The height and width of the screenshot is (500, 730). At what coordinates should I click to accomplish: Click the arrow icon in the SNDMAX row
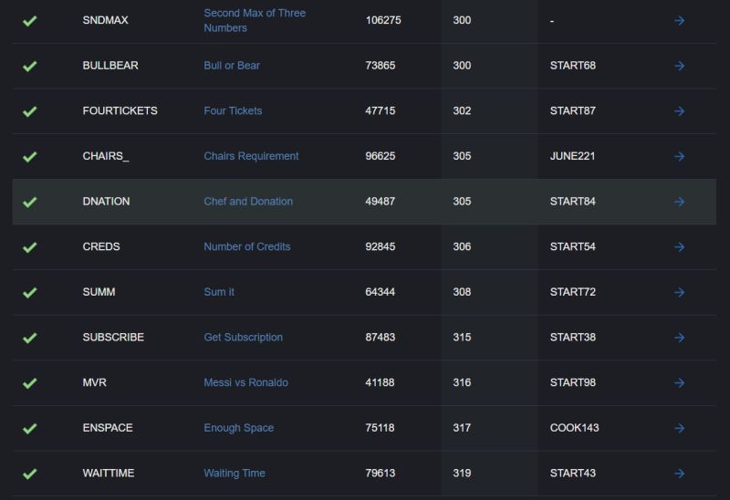[x=679, y=20]
